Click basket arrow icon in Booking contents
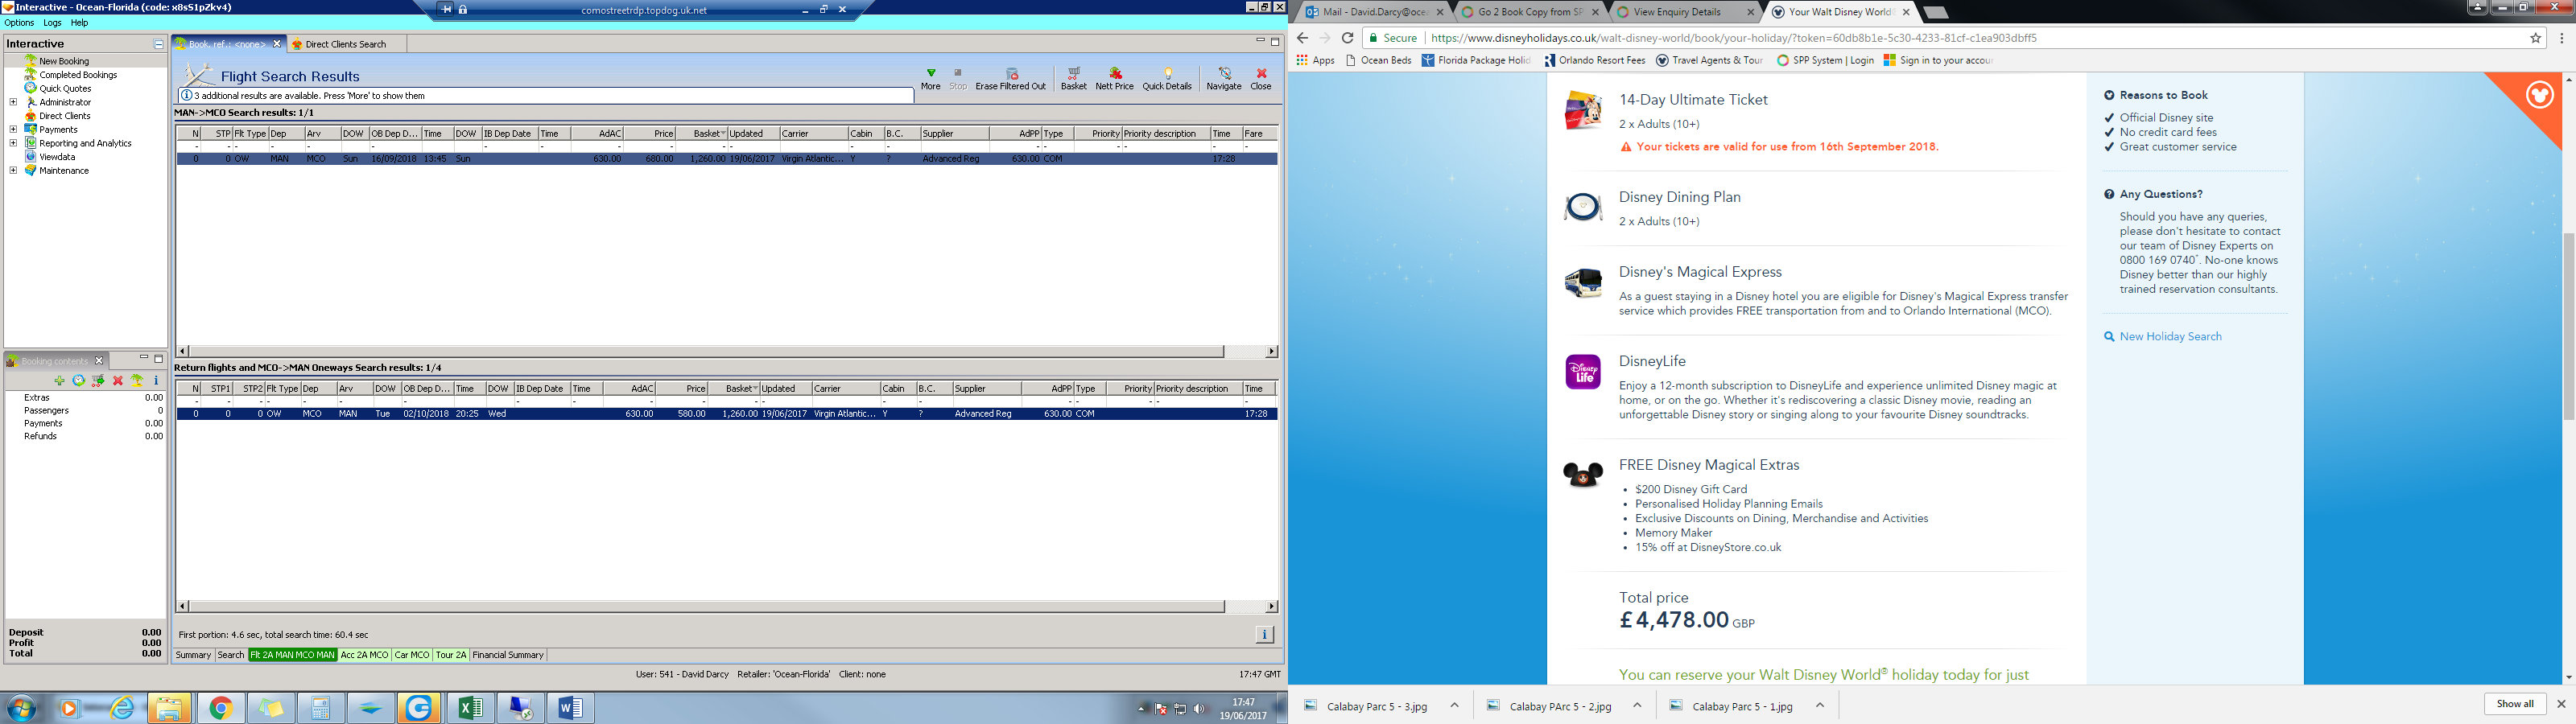Image resolution: width=2576 pixels, height=724 pixels. pyautogui.click(x=98, y=381)
